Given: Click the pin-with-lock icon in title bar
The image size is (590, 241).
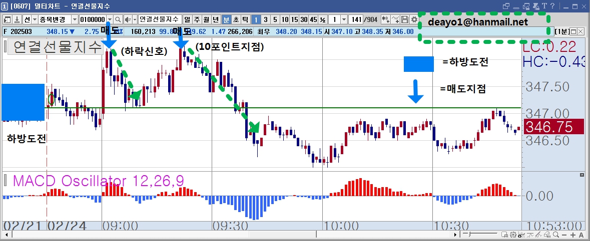Looking at the screenshot, I should pos(535,6).
